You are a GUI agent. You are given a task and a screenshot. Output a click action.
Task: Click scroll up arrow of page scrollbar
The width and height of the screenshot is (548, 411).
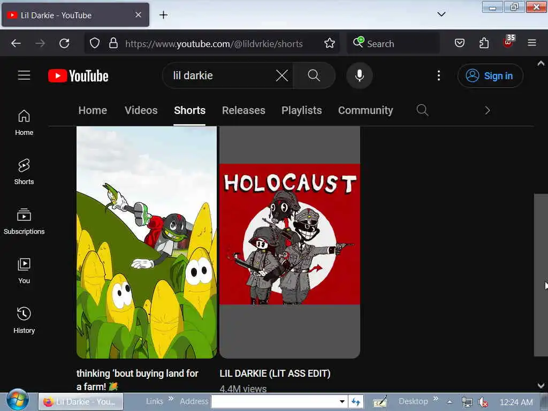[541, 63]
